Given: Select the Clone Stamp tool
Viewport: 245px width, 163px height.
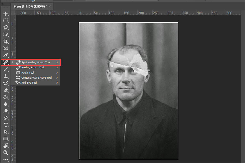Looking at the screenshot, I should pos(5,76).
